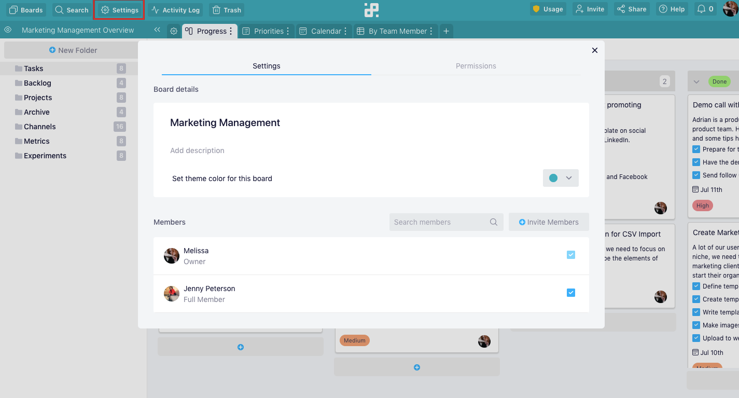Open the theme color dropdown
This screenshot has width=739, height=398.
click(x=561, y=178)
